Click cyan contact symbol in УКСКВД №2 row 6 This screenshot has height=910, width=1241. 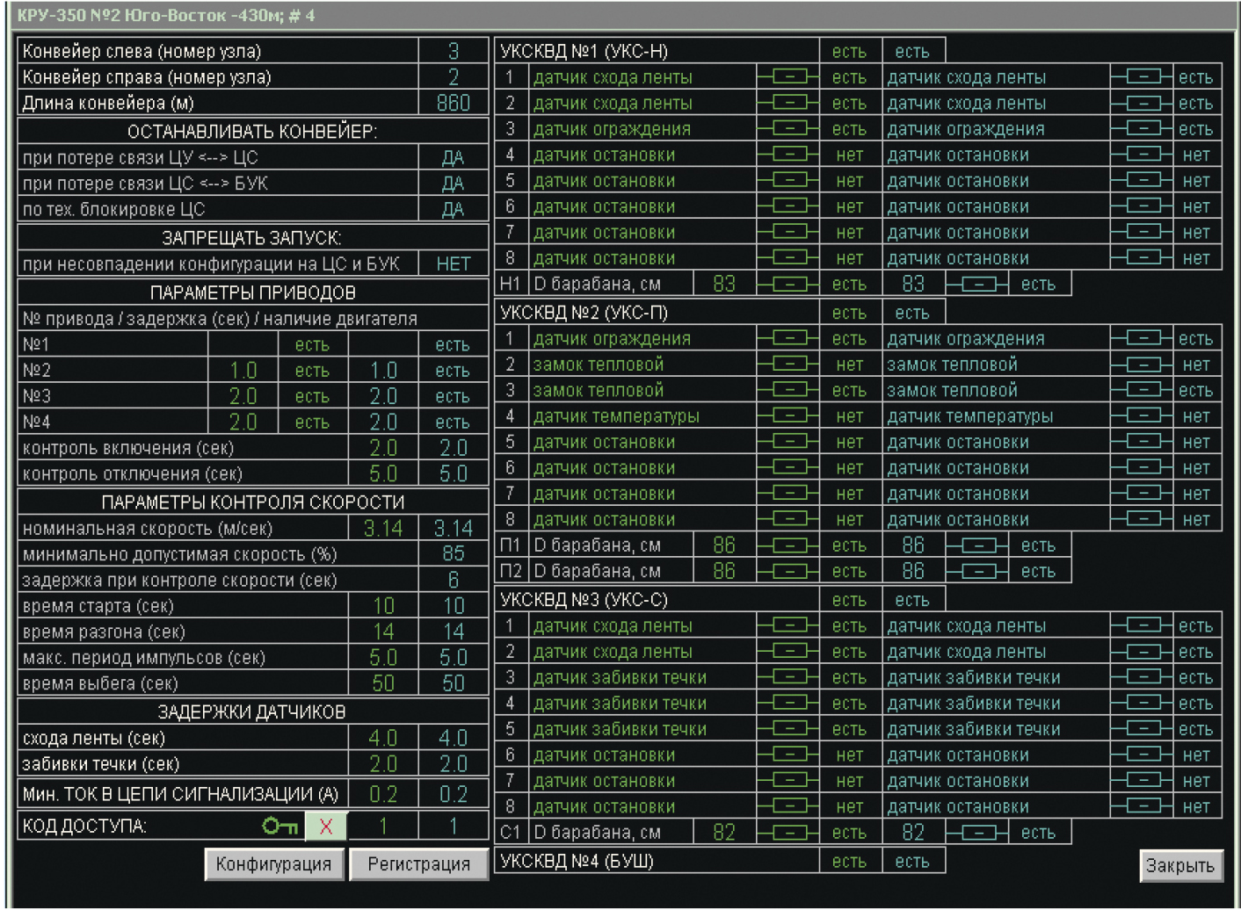click(x=1142, y=468)
